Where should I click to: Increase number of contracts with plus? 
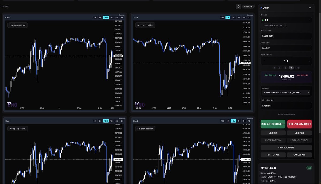click(309, 61)
